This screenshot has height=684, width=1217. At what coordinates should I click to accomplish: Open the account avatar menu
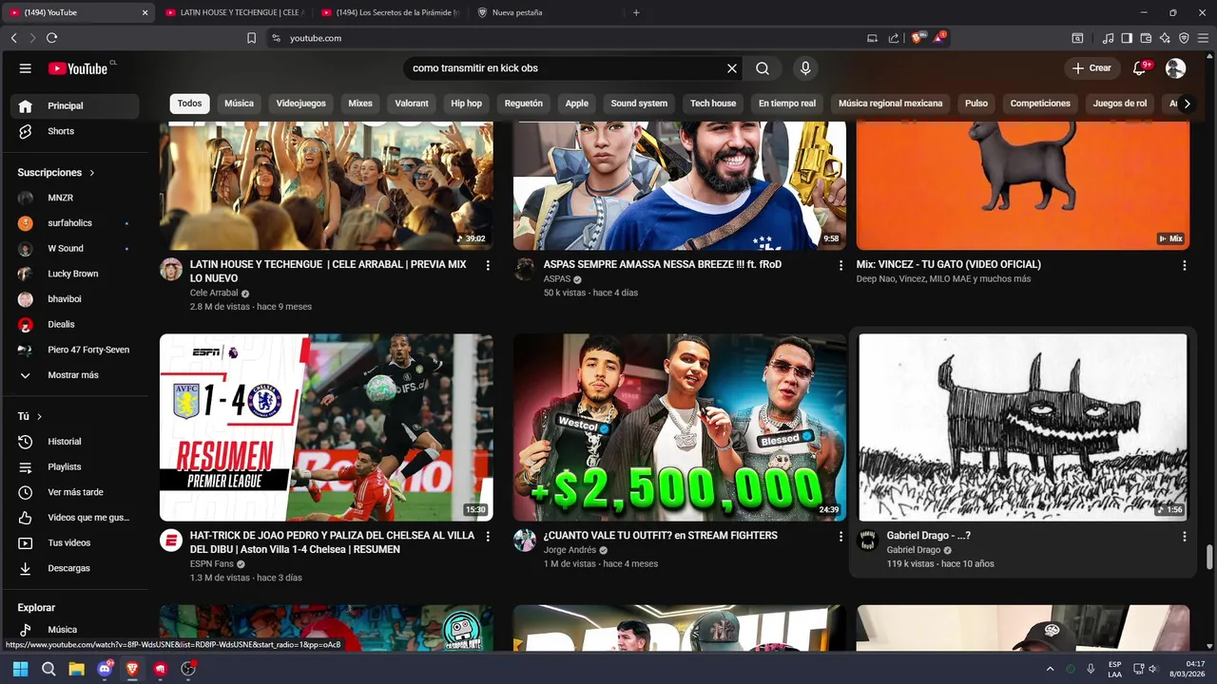[1175, 68]
